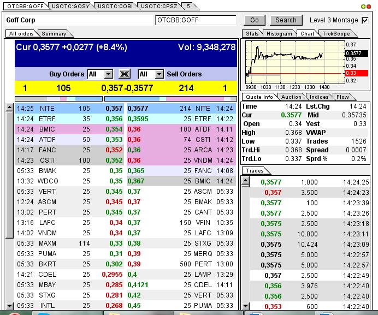Image resolution: width=378 pixels, height=315 pixels.
Task: Select the Trades tab
Action: (255, 171)
